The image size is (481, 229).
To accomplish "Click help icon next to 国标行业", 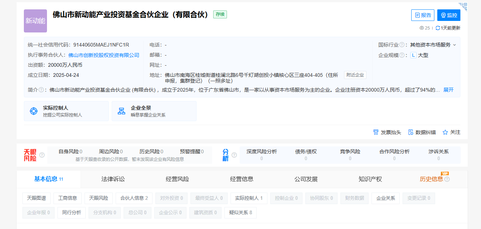I will 402,45.
